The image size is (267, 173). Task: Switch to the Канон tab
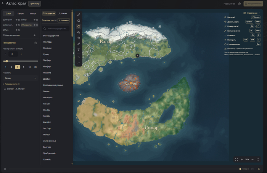coord(21,14)
